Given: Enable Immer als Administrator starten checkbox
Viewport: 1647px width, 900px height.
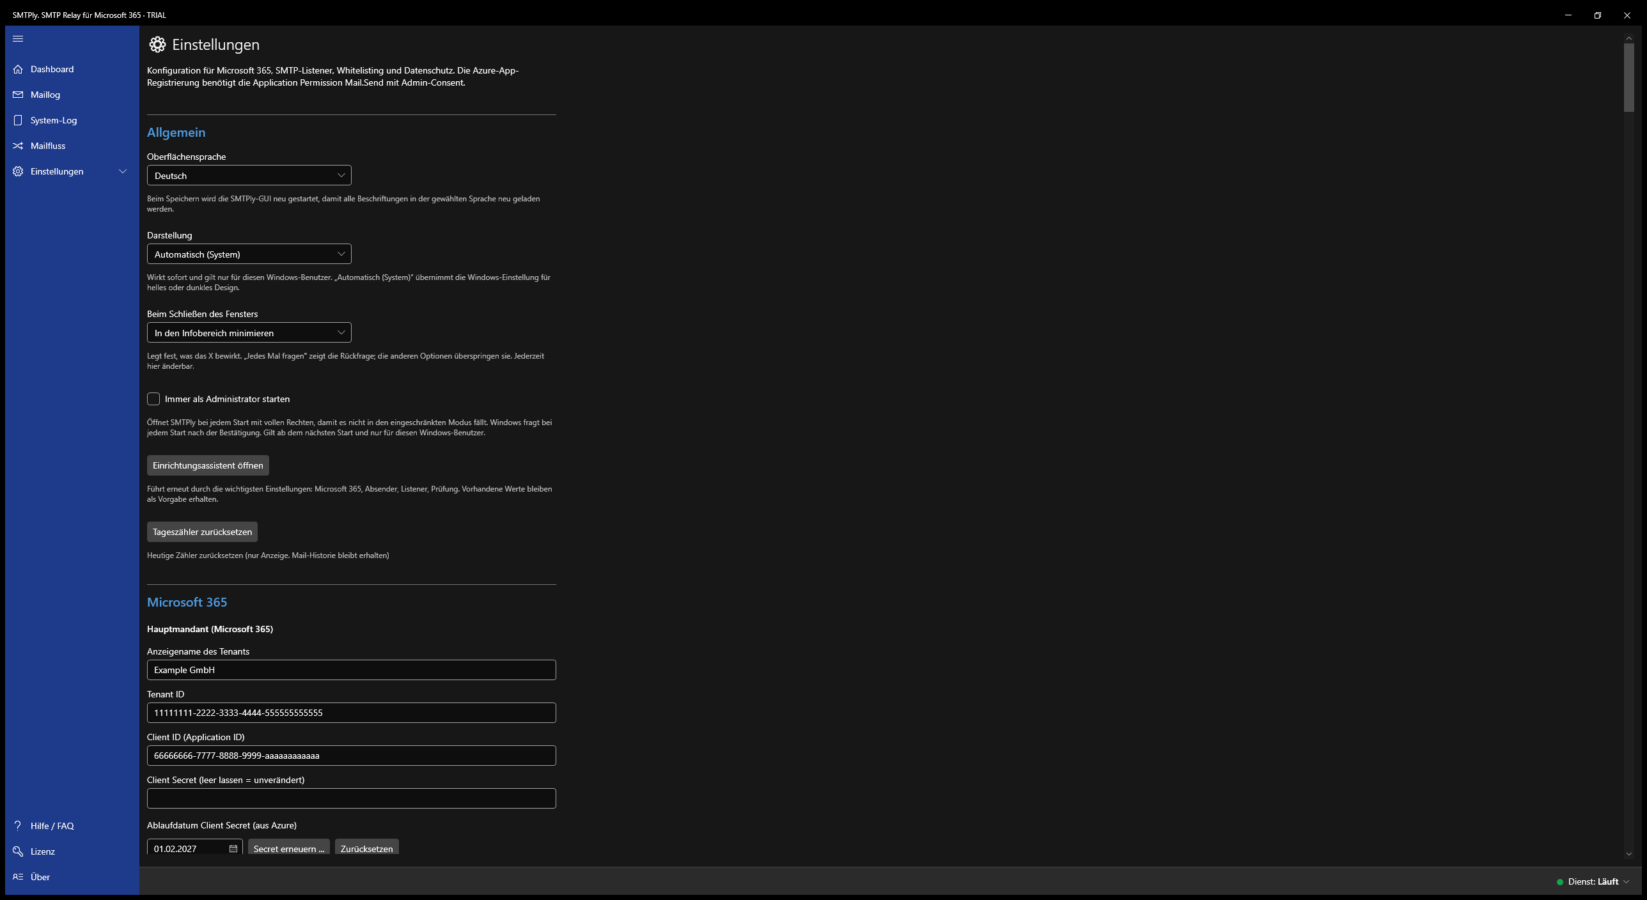Looking at the screenshot, I should [153, 399].
